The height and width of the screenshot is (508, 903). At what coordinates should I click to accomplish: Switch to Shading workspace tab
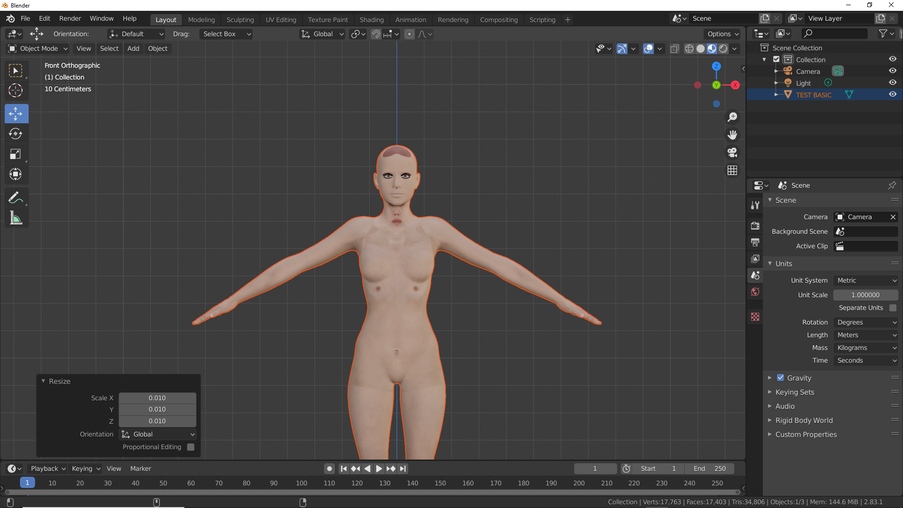(x=372, y=20)
